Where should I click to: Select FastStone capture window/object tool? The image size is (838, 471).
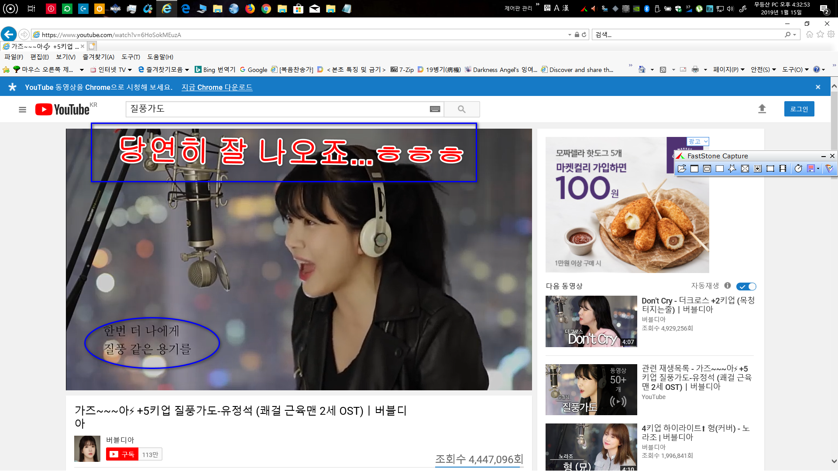click(x=707, y=168)
